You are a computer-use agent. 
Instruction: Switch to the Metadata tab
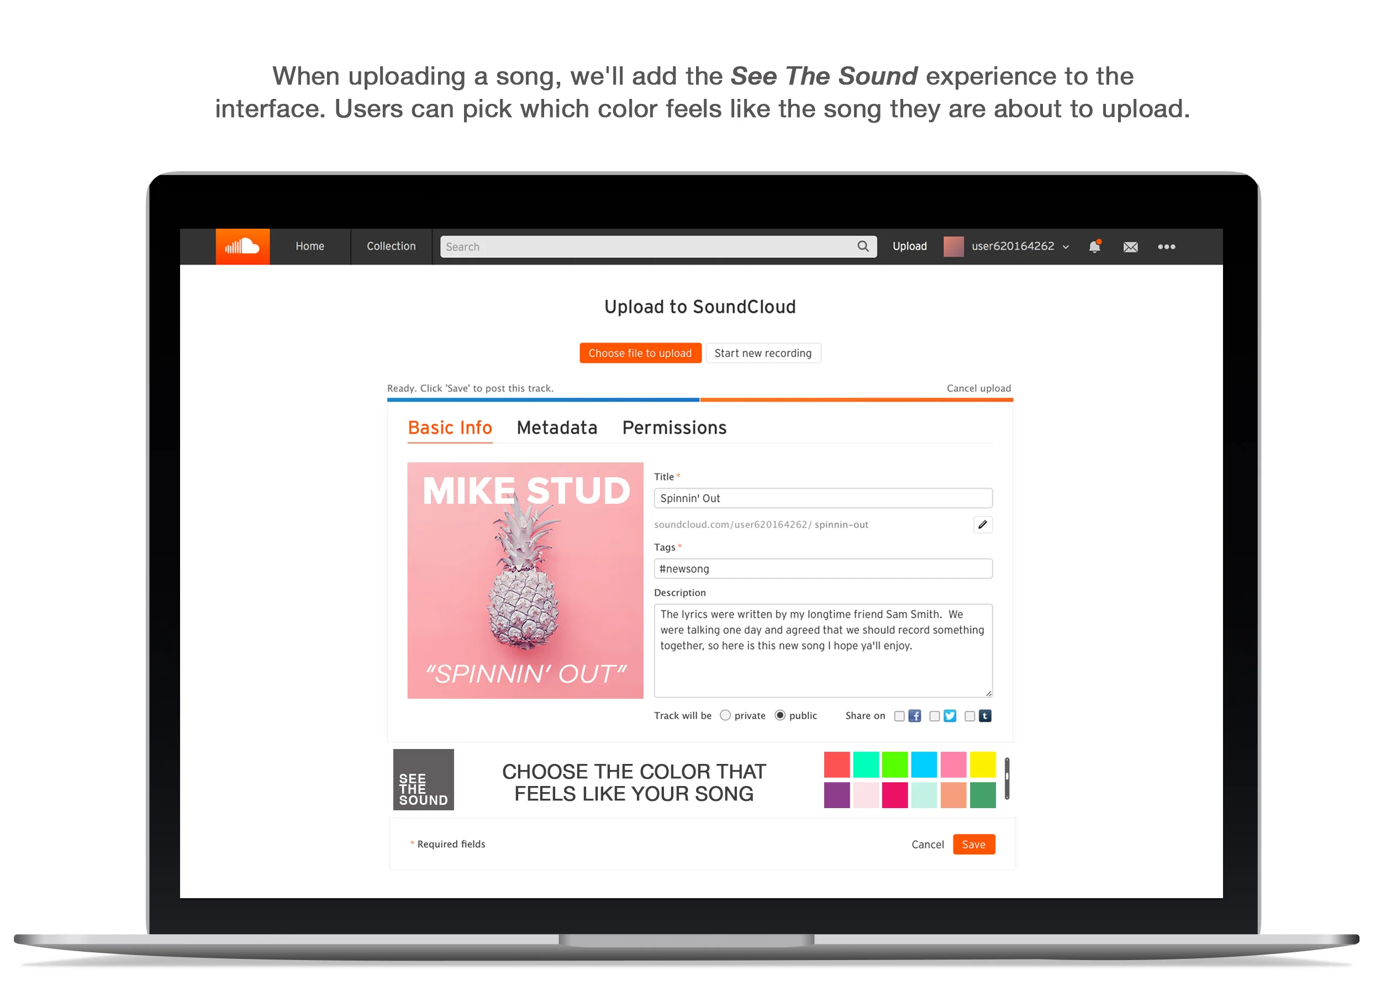tap(556, 428)
